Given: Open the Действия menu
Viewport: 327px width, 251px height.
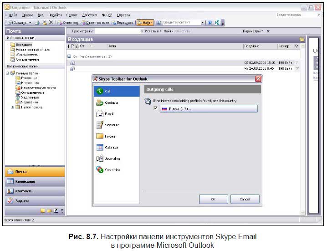Looking at the screenshot, I should point(89,15).
